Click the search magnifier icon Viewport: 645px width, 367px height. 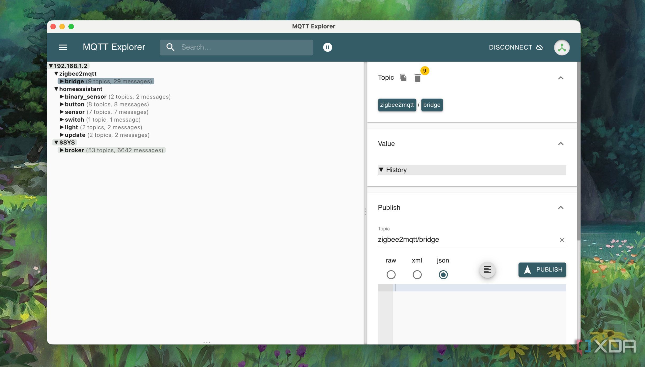pos(170,47)
